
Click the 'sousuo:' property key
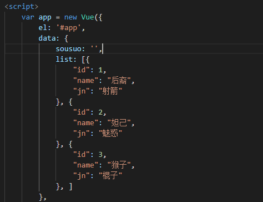[70, 49]
